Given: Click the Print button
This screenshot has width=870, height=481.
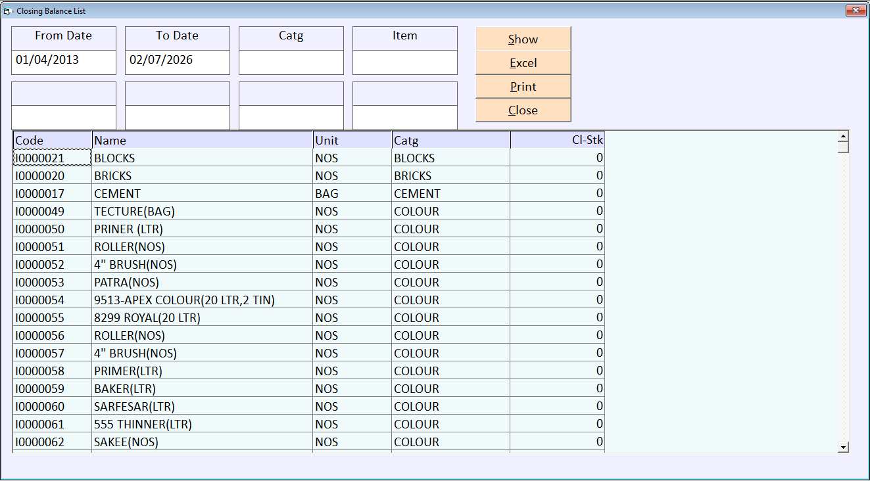Looking at the screenshot, I should 523,87.
